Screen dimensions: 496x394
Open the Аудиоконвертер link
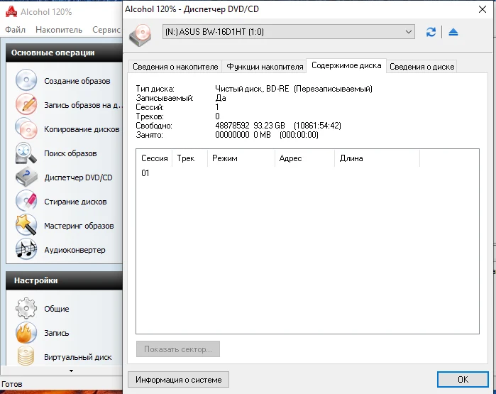pyautogui.click(x=75, y=250)
